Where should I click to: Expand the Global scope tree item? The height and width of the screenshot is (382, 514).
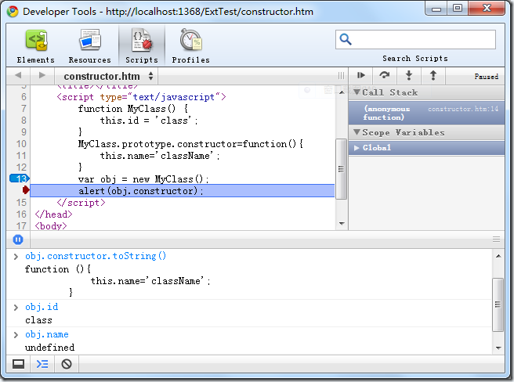(357, 147)
